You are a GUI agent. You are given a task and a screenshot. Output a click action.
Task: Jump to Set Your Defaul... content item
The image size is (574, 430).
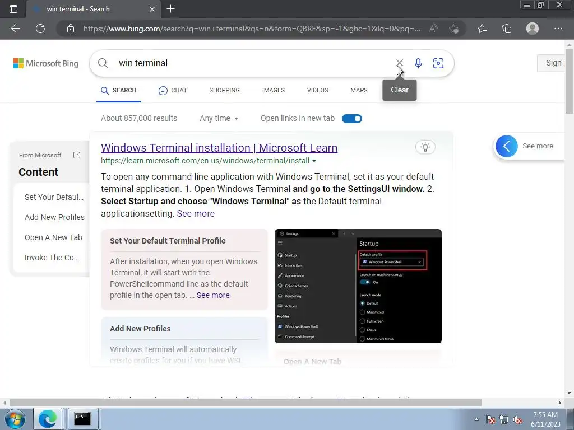[54, 197]
